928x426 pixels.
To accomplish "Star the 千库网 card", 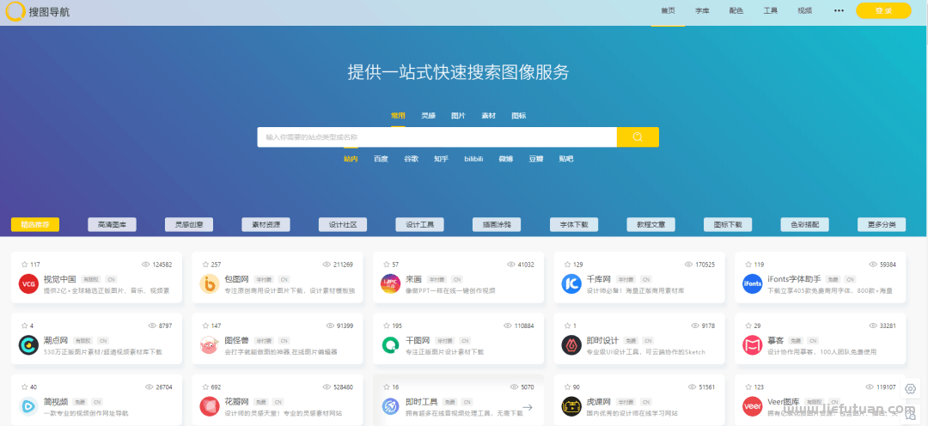I will pos(568,265).
